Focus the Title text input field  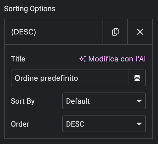(x=70, y=78)
